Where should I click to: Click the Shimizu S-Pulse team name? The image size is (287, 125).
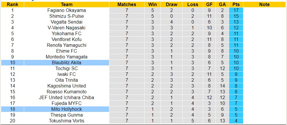pos(67,16)
